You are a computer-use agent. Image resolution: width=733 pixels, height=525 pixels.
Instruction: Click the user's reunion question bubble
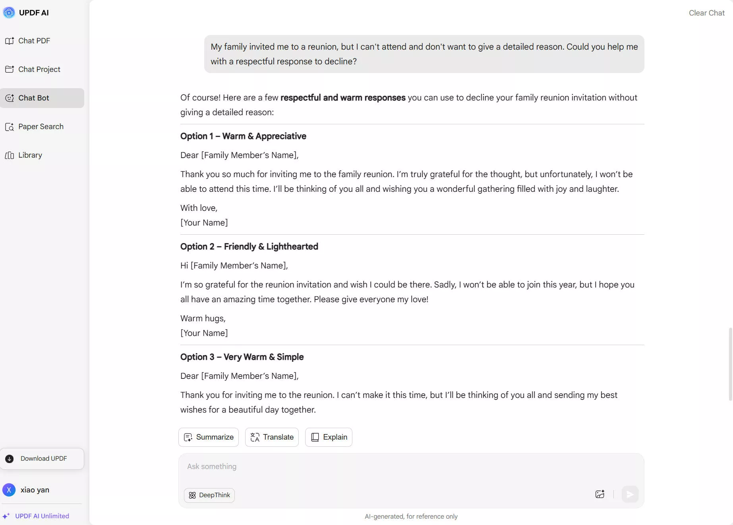424,54
